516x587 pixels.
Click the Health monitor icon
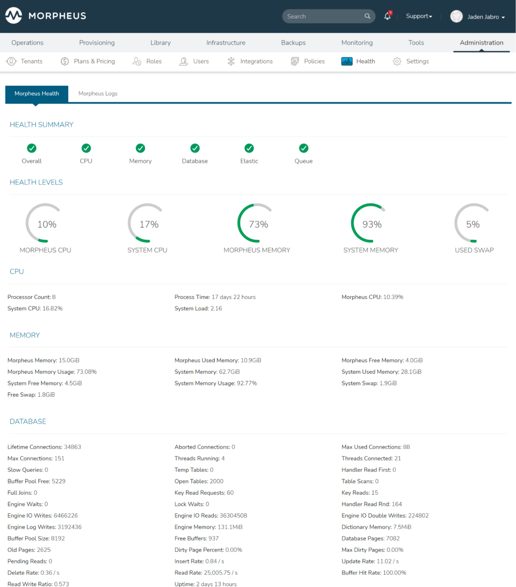pyautogui.click(x=347, y=61)
